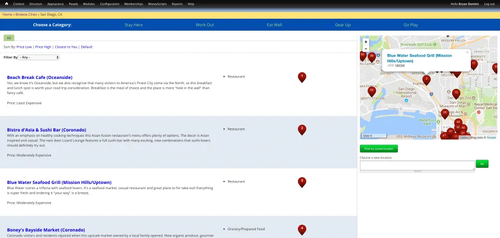Screen dimensions: 500x238
Task: Go to the admin home icon
Action: point(6,4)
